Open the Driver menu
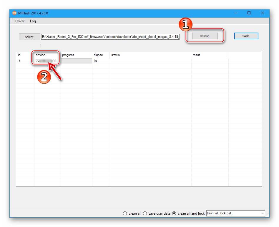 click(20, 21)
